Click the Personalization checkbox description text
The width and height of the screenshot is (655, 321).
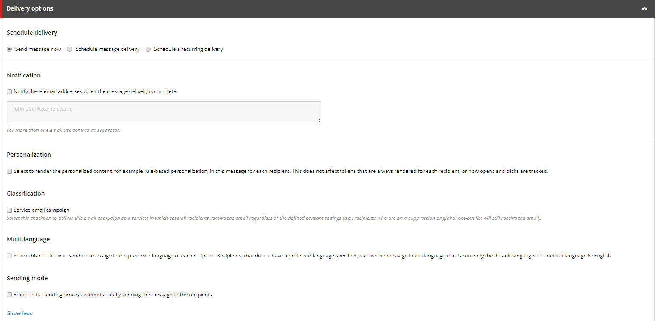pos(280,171)
